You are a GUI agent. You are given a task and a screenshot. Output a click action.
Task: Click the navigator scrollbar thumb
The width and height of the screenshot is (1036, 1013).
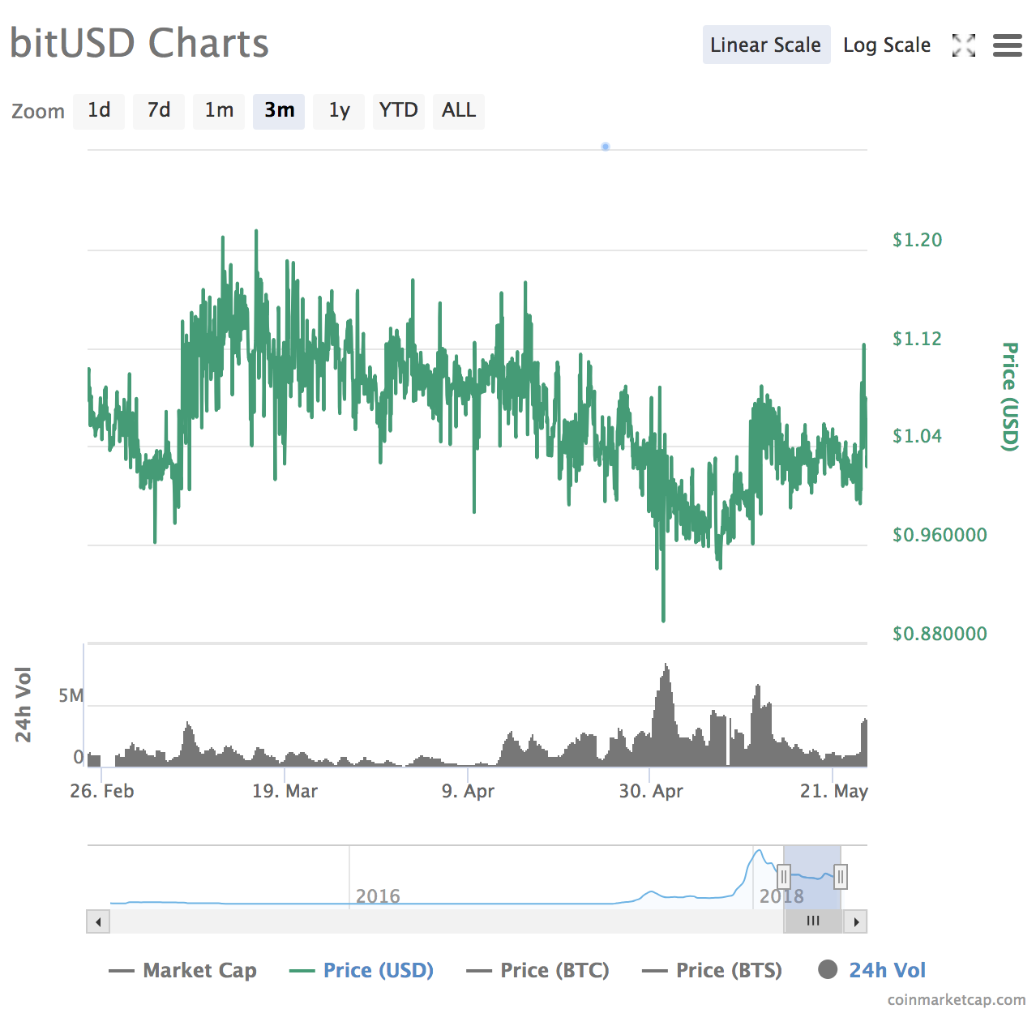[x=813, y=921]
